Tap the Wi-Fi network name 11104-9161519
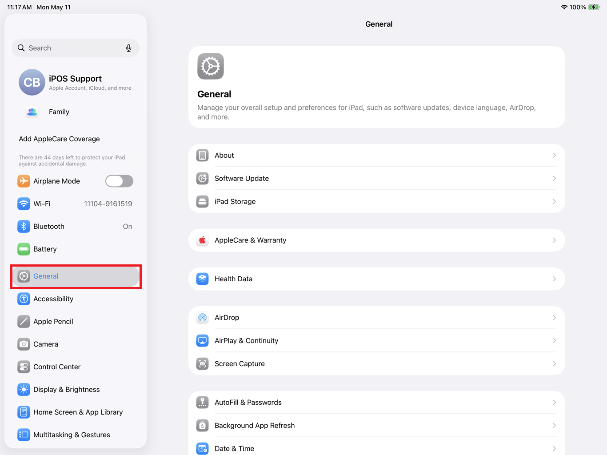Screen dimensions: 607x455 click(x=108, y=204)
